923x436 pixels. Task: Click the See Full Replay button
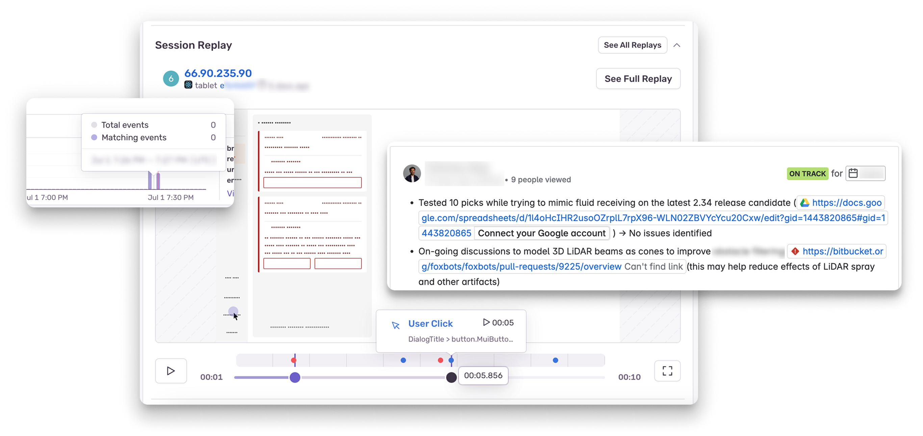638,79
